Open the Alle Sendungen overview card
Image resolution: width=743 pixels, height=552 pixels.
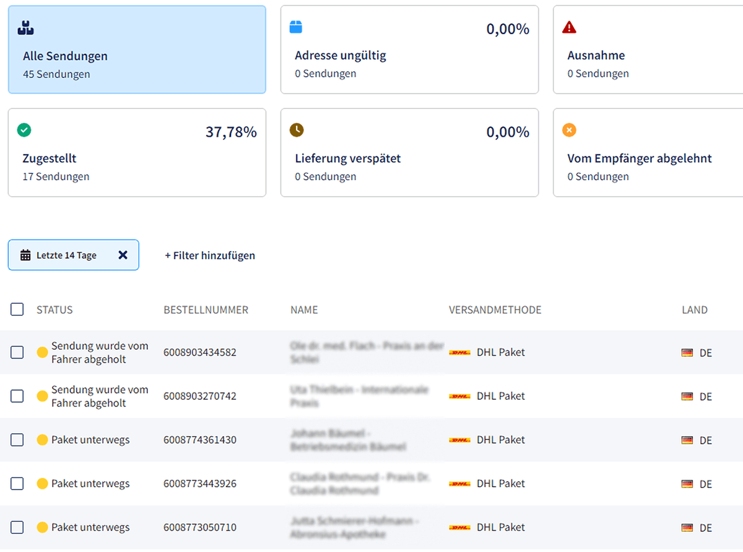[x=137, y=50]
